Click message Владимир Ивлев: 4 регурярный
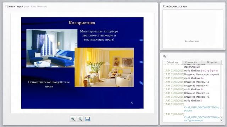Image resolution: width=227 pixels, height=127 pixels. coord(191,74)
